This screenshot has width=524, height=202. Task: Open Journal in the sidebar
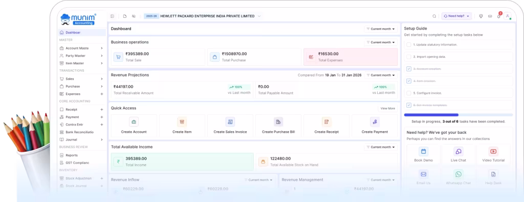82,140
